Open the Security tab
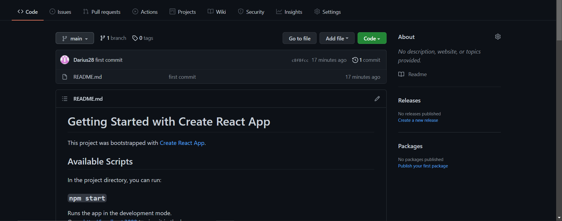Screen dimensions: 562x221 251,12
